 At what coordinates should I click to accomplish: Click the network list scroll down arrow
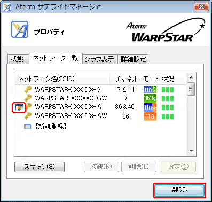(x=191, y=151)
